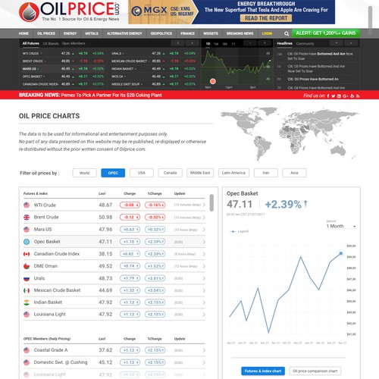Open the Pemex breaking news headline
Screen dimensions: 379x379
(x=111, y=96)
